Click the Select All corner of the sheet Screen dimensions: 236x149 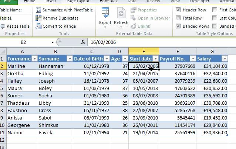(x=3, y=52)
